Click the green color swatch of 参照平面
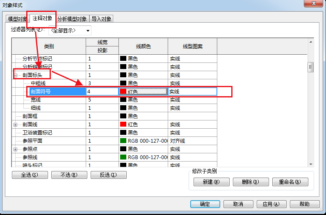The width and height of the screenshot is (326, 215). click(123, 141)
